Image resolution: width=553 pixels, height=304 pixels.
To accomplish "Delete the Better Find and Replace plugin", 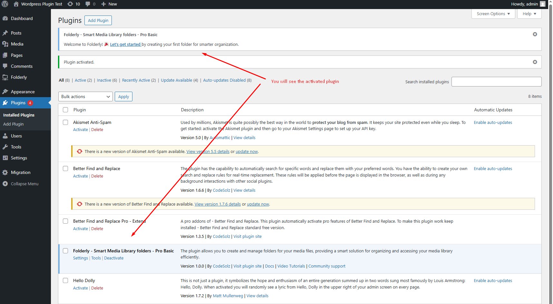I will pyautogui.click(x=97, y=176).
